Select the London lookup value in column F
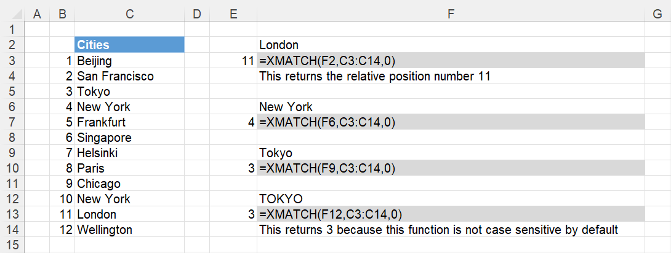The width and height of the screenshot is (671, 253). 451,45
